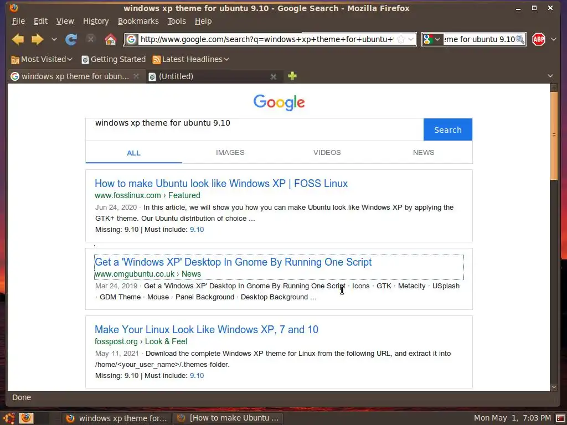Bookmark this page with the star icon
Viewport: 567px width, 425px height.
click(401, 39)
